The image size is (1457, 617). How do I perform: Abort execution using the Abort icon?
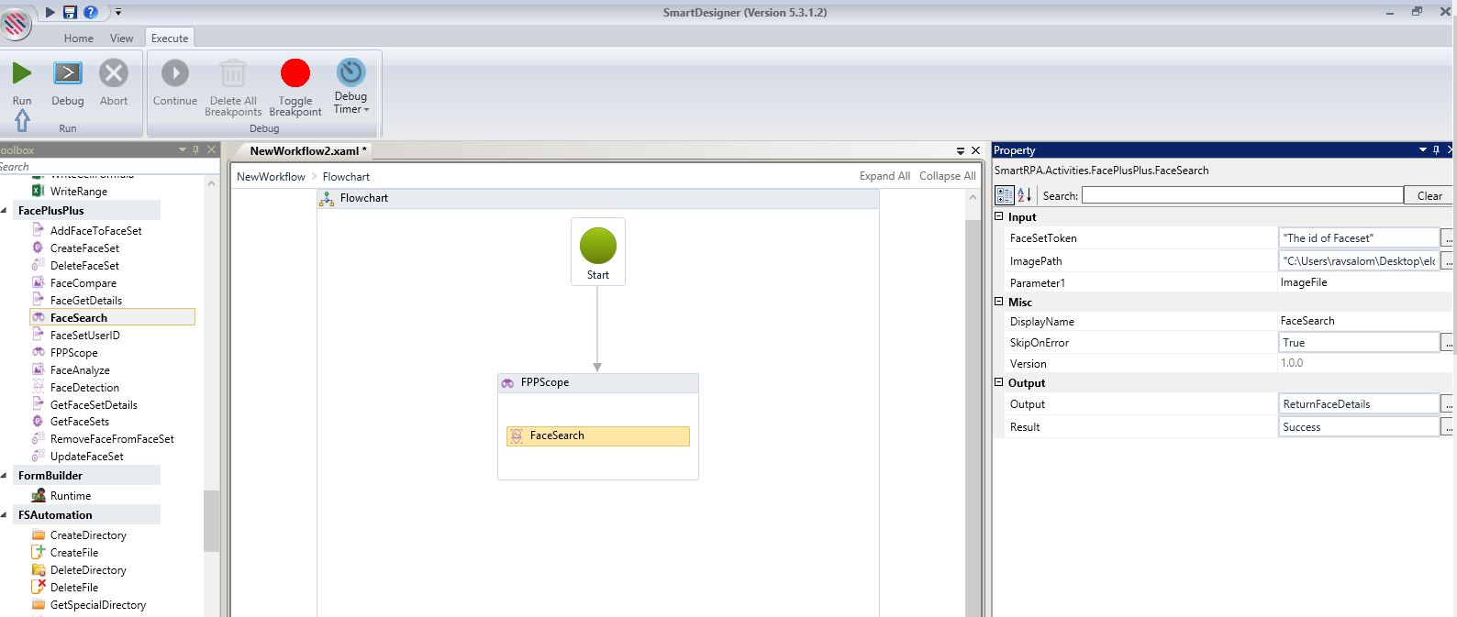coord(114,73)
